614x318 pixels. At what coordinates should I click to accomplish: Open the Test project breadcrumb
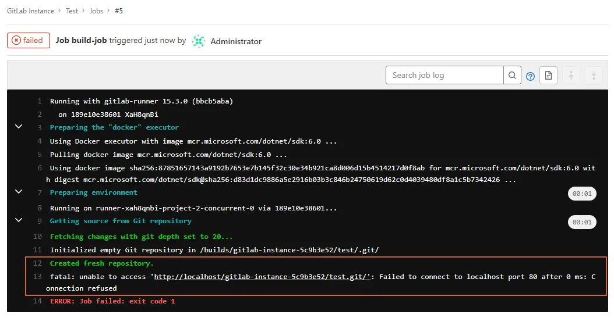72,11
